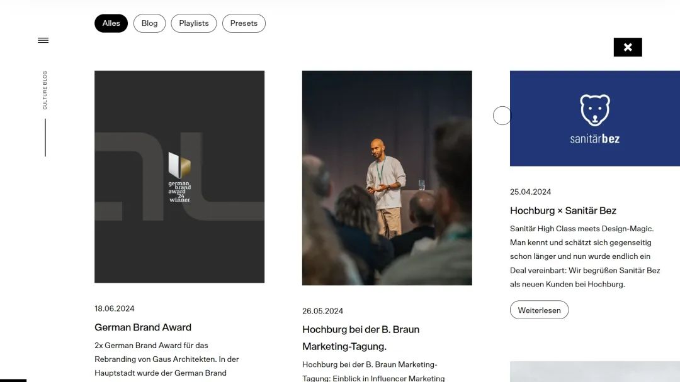Click the vertical Culture Blog label
The width and height of the screenshot is (680, 382).
(x=45, y=90)
